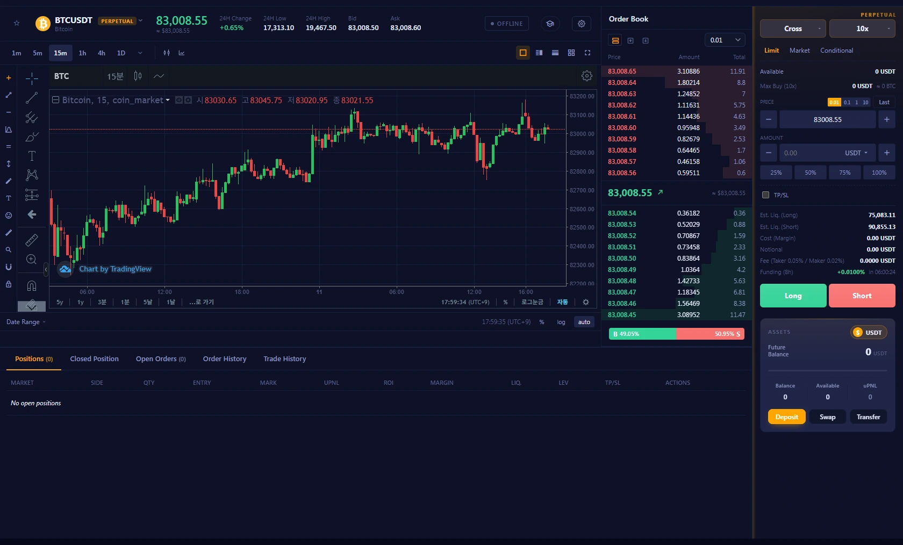Select the text annotation tool

(32, 156)
